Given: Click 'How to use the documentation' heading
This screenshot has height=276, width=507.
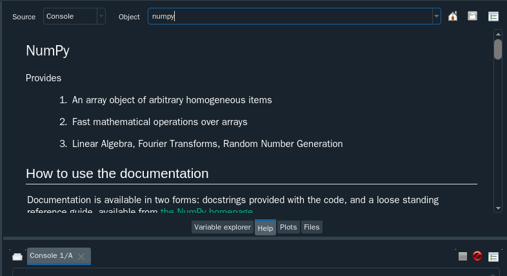Looking at the screenshot, I should click(x=117, y=173).
